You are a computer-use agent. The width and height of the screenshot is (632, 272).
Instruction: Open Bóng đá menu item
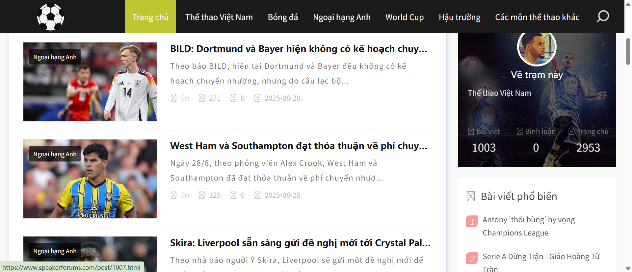point(283,17)
